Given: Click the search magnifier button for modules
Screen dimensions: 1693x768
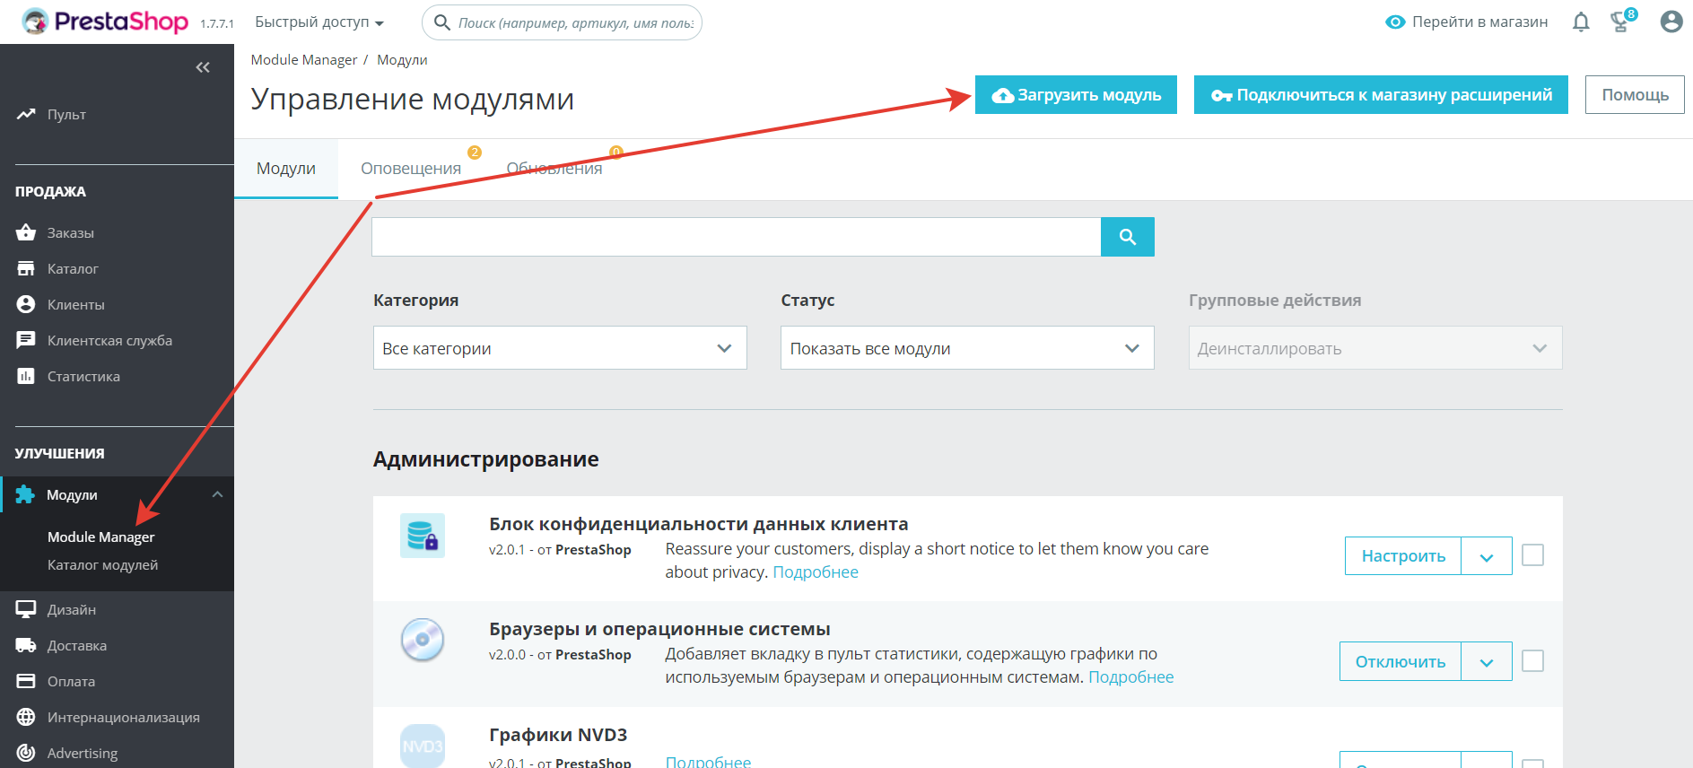Looking at the screenshot, I should tap(1128, 237).
